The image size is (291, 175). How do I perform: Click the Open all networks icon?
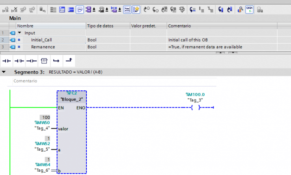point(62,9)
